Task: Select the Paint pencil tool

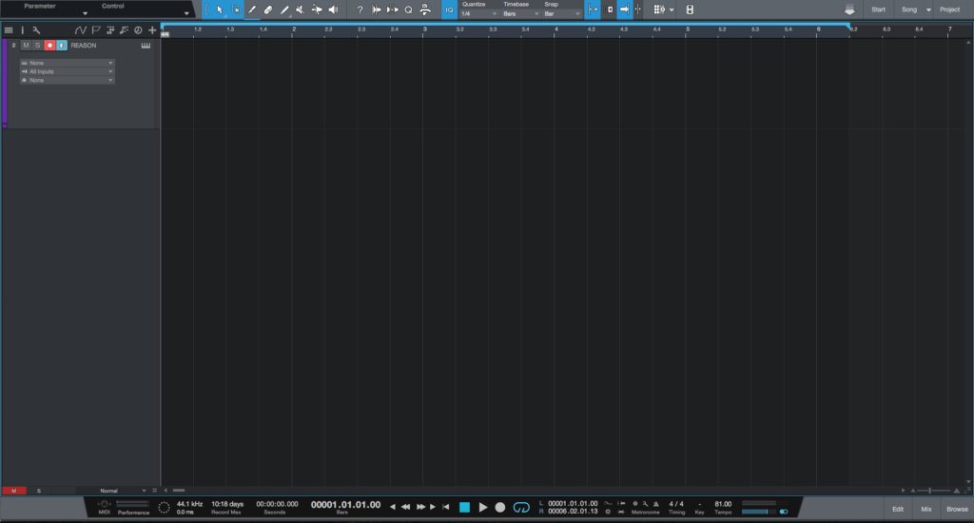Action: tap(284, 10)
